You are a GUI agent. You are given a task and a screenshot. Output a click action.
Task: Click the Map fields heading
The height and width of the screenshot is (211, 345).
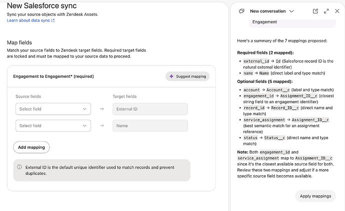tap(19, 42)
